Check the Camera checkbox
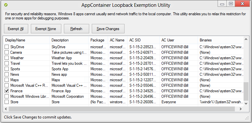252x123 pixels. [6, 52]
